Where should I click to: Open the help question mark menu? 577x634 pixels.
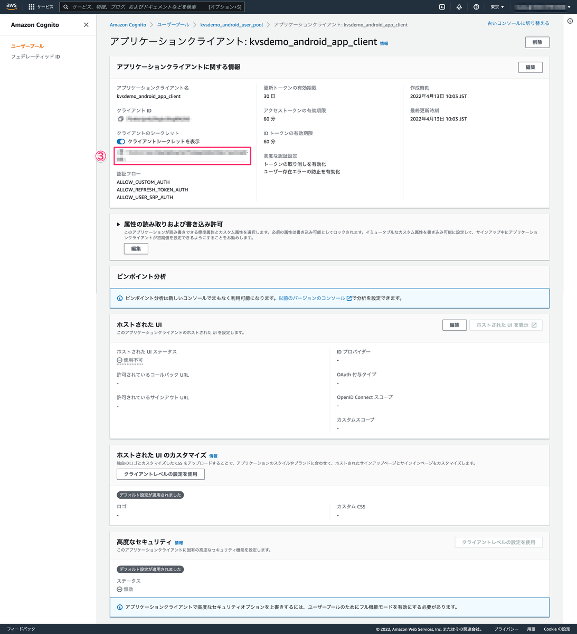(x=476, y=7)
